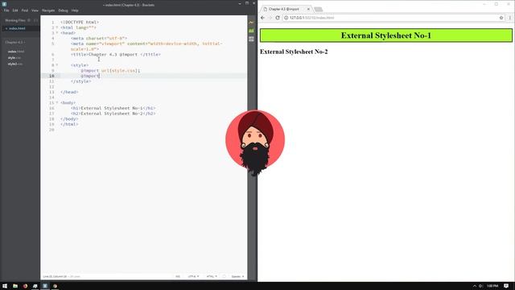Viewport: 515px width, 290px height.
Task: Click the h1 line on line 16 in editor
Action: pos(113,108)
